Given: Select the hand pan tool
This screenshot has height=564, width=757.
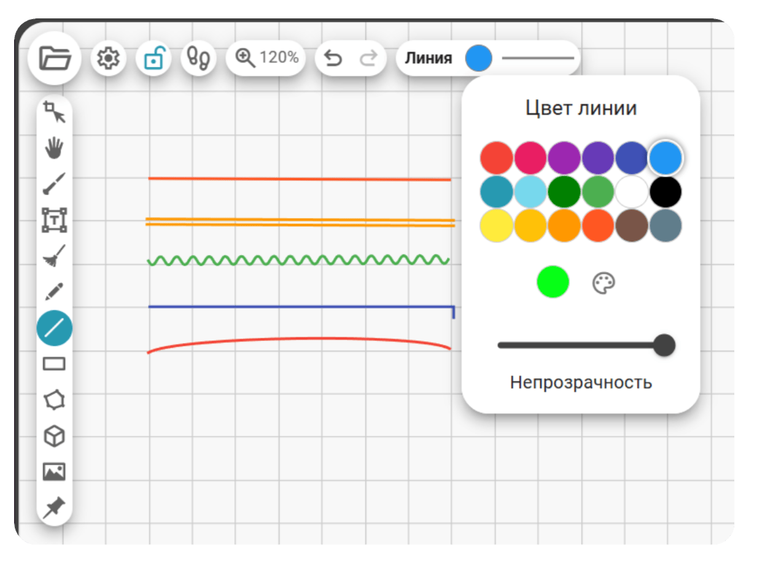Looking at the screenshot, I should click(55, 148).
